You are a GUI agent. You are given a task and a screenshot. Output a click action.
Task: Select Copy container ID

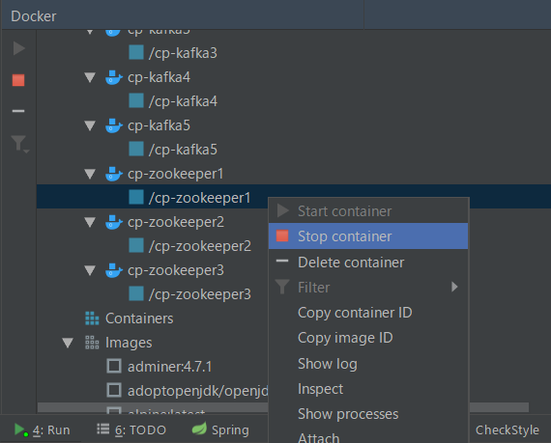click(x=368, y=313)
